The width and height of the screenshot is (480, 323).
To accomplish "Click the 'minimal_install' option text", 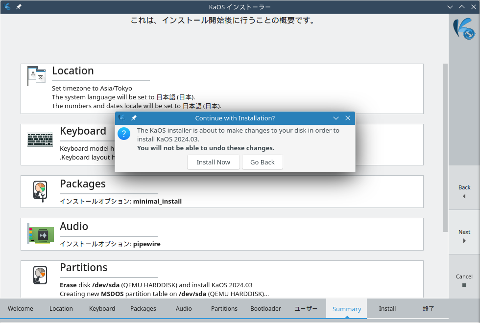I will tap(157, 201).
